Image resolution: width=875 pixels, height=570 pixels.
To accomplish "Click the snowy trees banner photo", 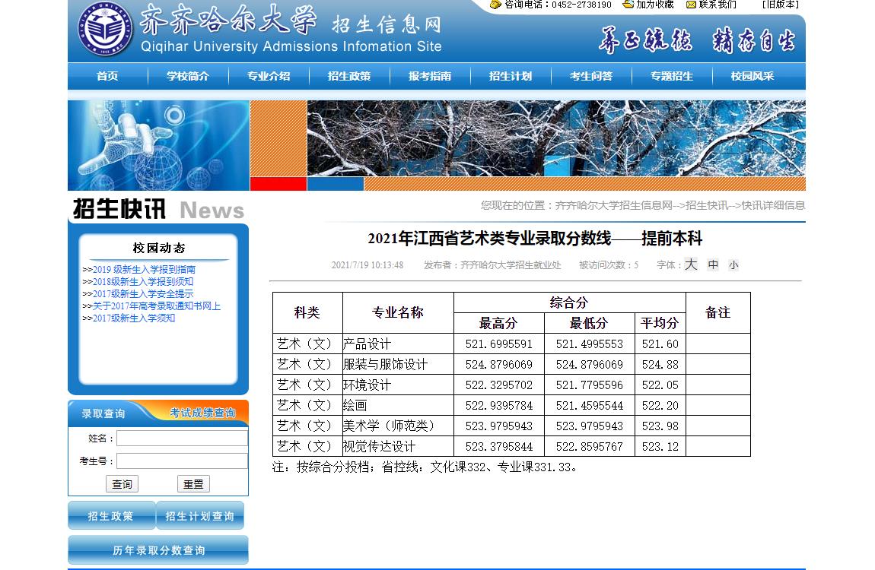I will point(556,138).
